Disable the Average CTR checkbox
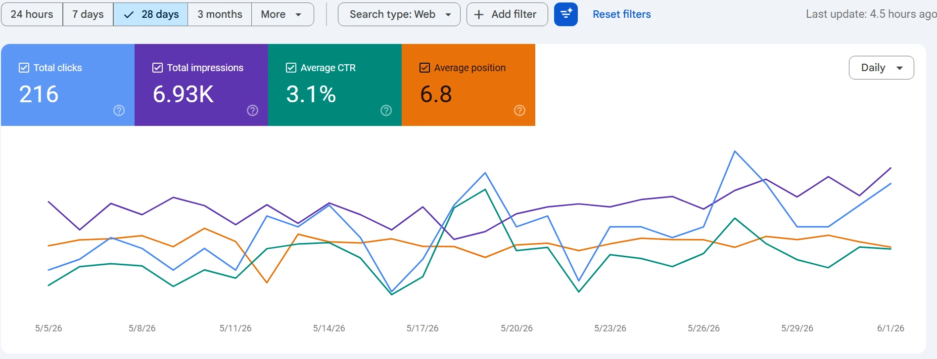Image resolution: width=937 pixels, height=359 pixels. tap(291, 68)
